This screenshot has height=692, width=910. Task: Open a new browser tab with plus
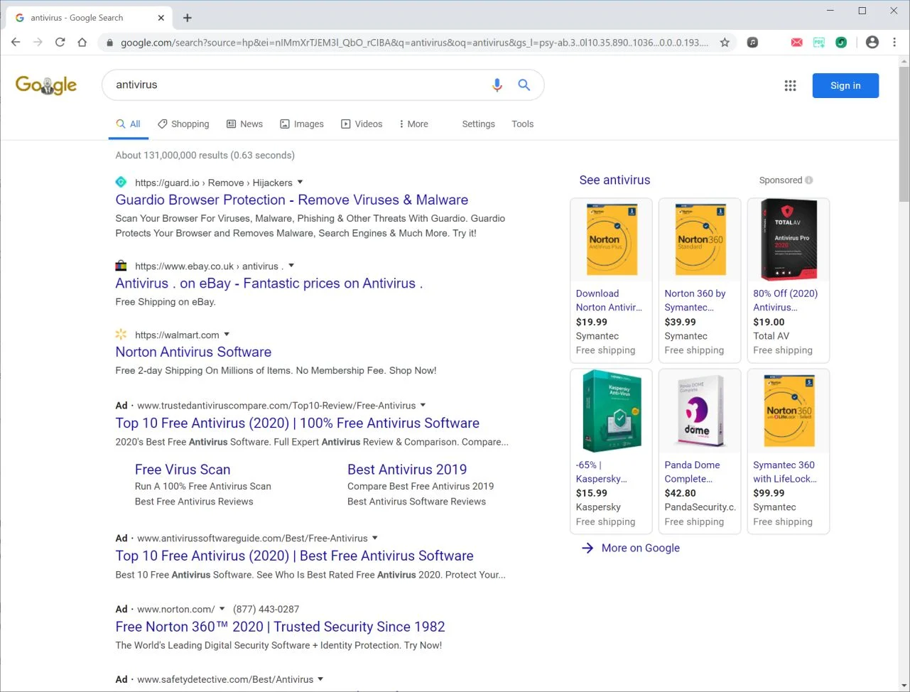188,18
